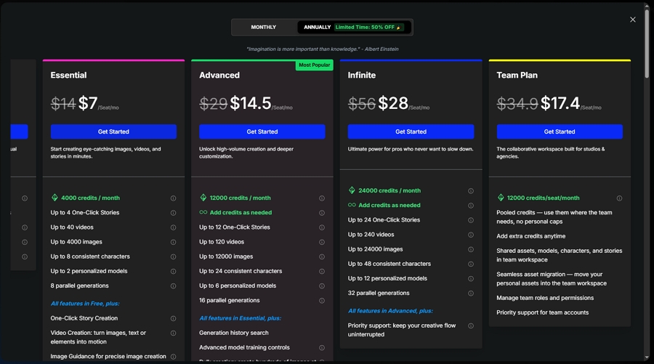The image size is (654, 364).
Task: Get Started with Infinite plan
Action: point(411,132)
